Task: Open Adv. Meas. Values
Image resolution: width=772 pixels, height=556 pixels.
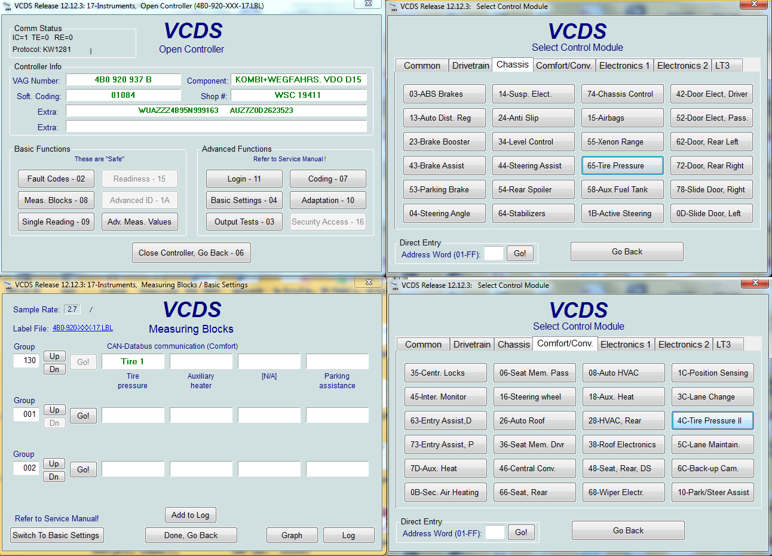Action: (140, 222)
